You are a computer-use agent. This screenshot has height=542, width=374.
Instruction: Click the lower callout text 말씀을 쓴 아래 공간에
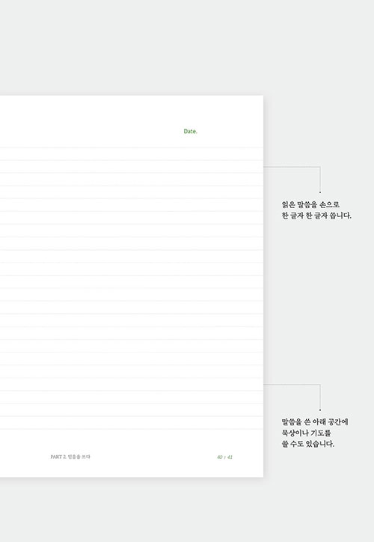click(x=315, y=421)
